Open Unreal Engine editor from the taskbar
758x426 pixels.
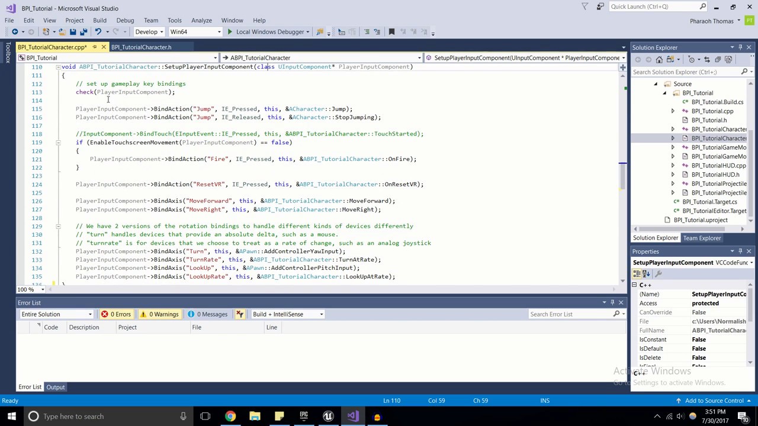(x=328, y=417)
